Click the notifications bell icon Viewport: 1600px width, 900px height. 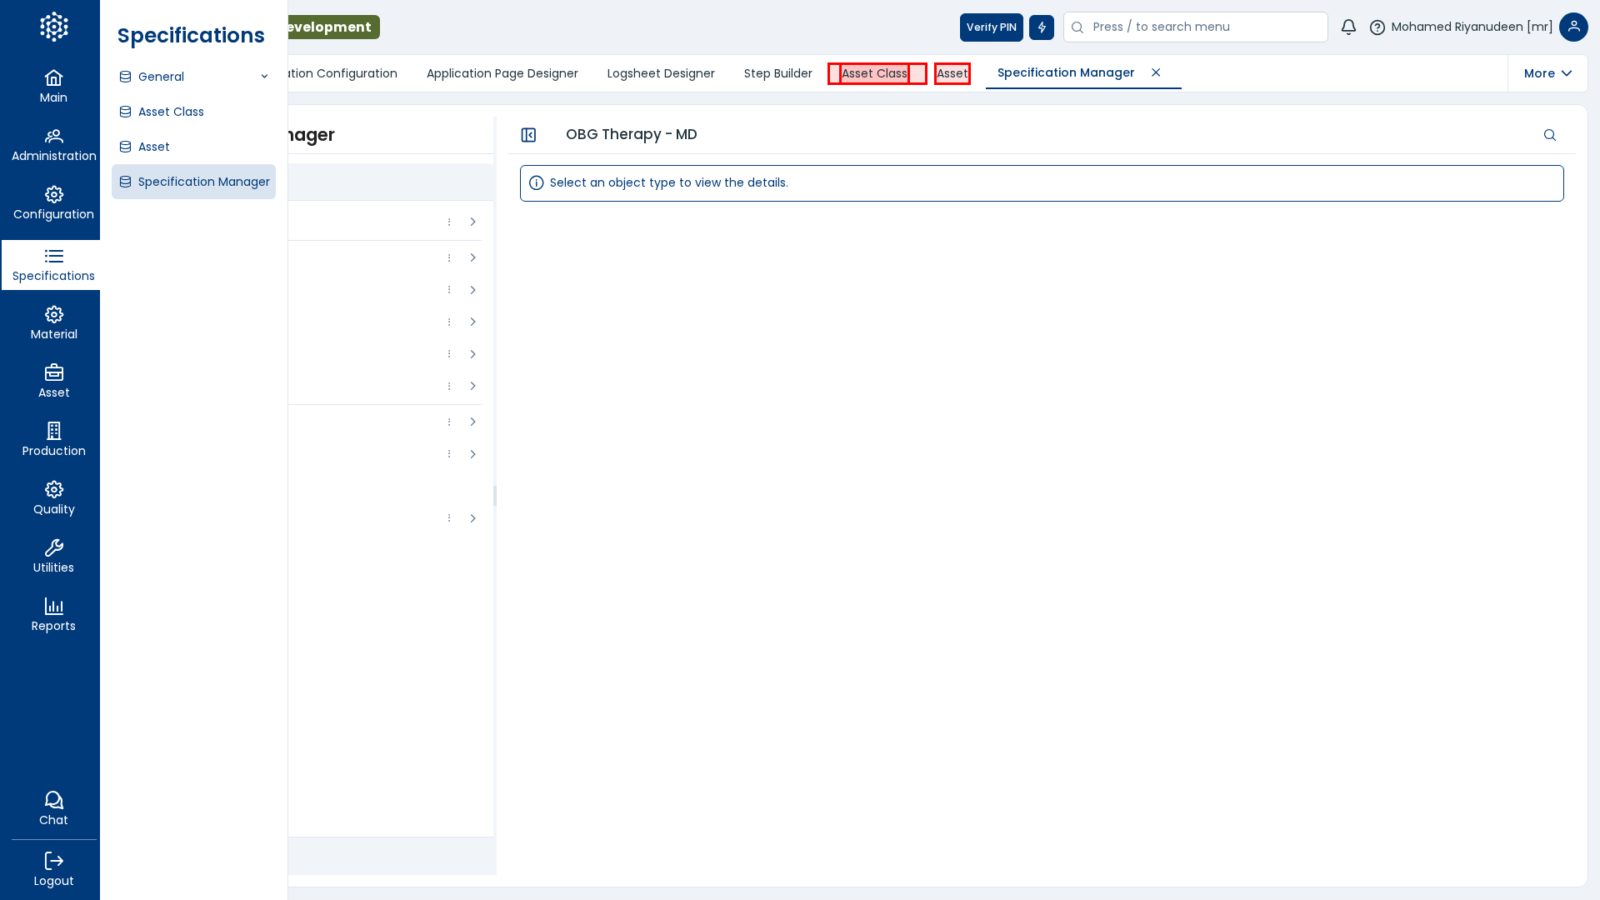point(1348,27)
